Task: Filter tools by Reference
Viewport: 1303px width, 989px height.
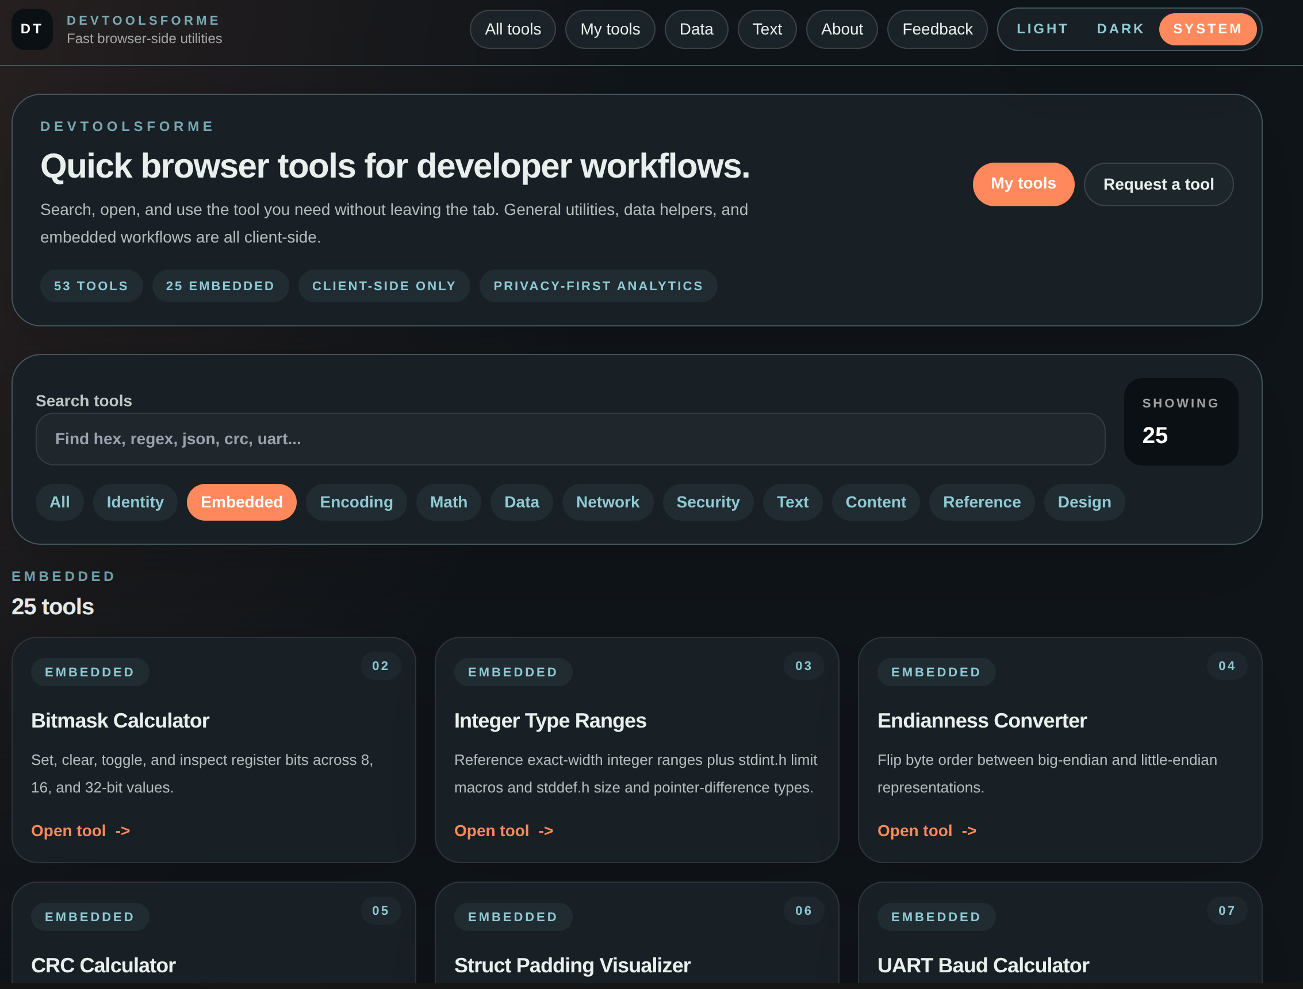Action: [982, 502]
